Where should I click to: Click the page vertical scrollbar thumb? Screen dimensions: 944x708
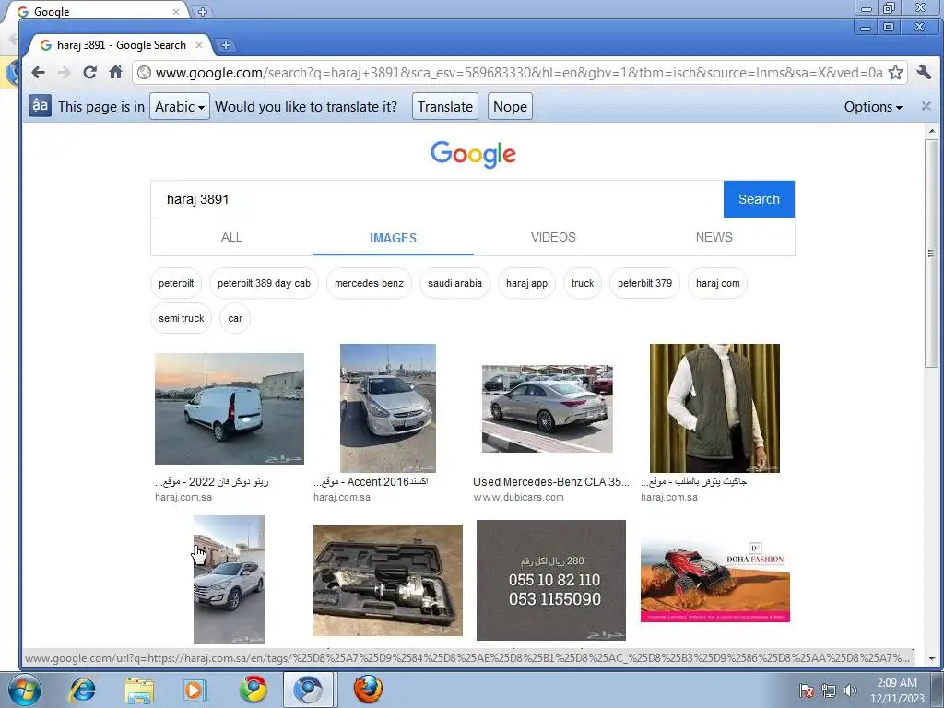click(x=931, y=253)
